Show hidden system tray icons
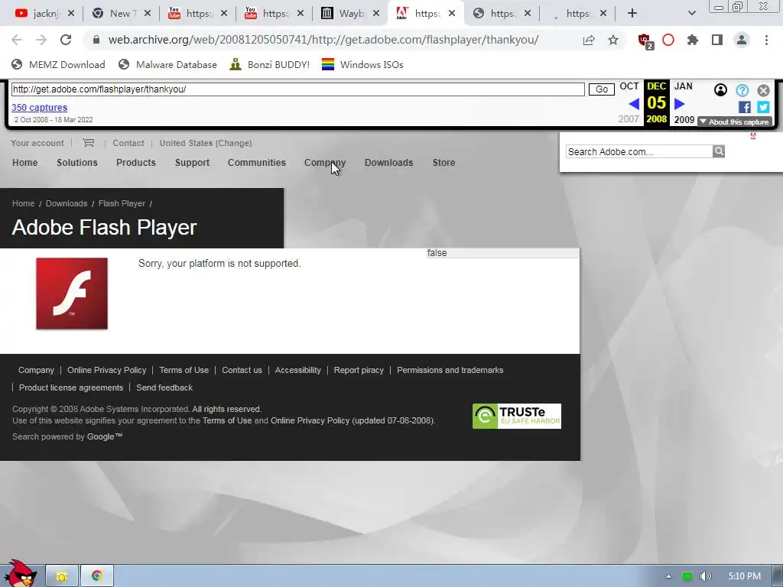 point(668,576)
